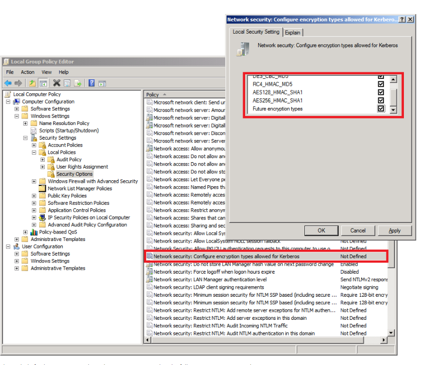This screenshot has width=424, height=365.
Task: Click the encryption list scroll-down arrow
Action: pyautogui.click(x=393, y=109)
